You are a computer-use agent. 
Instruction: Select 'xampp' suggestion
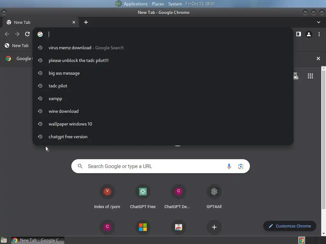coord(163,98)
